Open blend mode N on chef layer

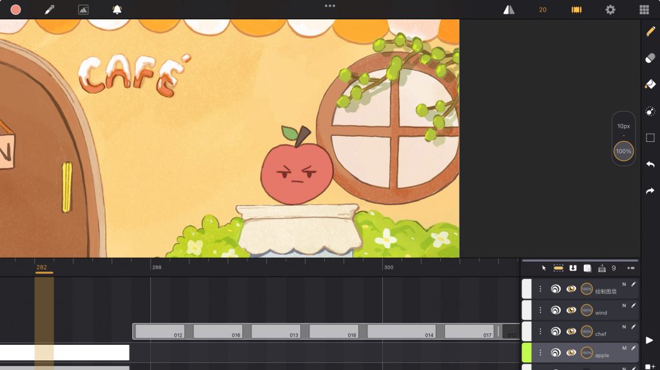[624, 327]
